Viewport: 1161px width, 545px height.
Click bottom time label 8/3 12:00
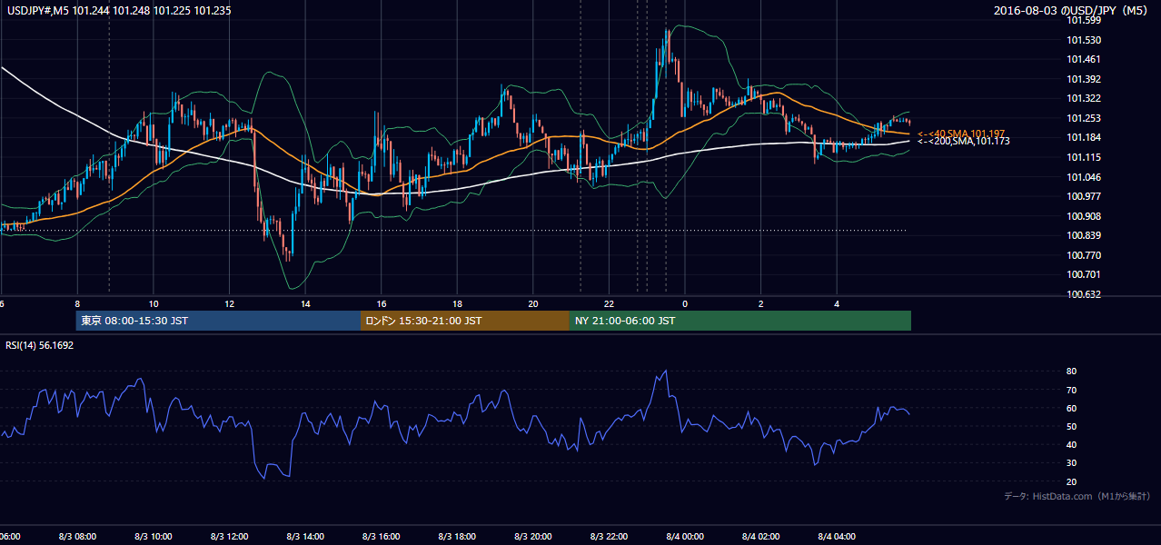229,537
